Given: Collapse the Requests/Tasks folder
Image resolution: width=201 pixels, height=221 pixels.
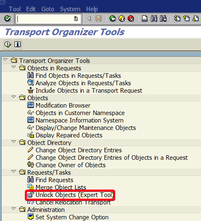Looking at the screenshot, I should click(x=14, y=171).
